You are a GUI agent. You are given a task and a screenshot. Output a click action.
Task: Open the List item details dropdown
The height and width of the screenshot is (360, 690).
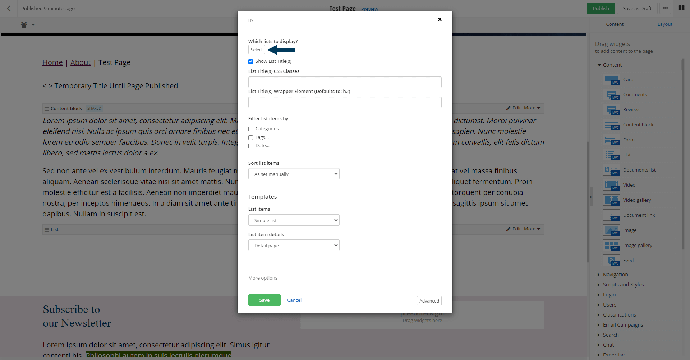[x=294, y=246]
